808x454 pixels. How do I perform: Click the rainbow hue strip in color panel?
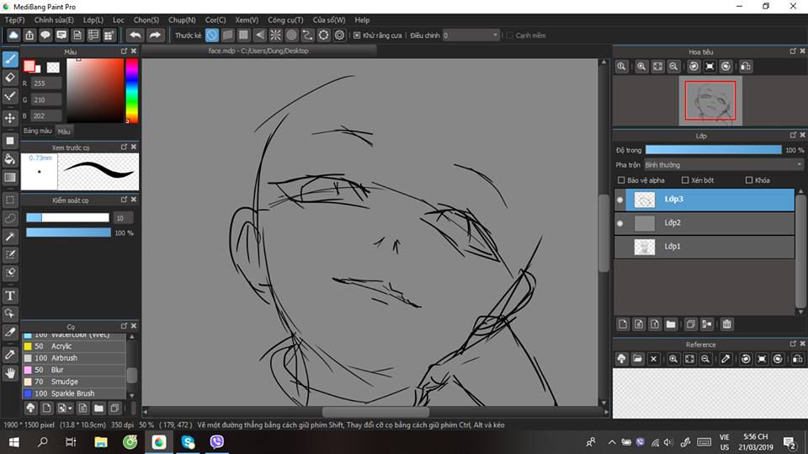tap(132, 90)
